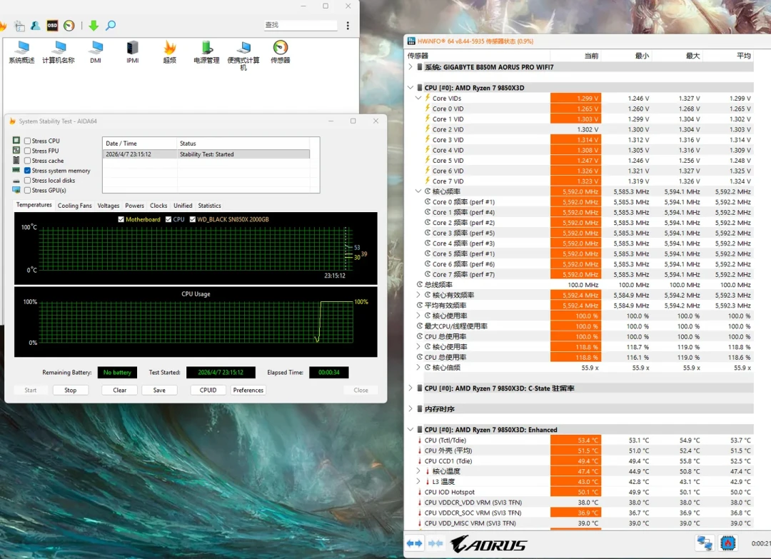Click the 当前 column header in HWiNFO

coord(576,56)
